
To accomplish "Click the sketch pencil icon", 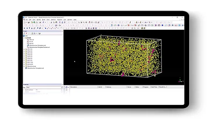I will [130, 22].
